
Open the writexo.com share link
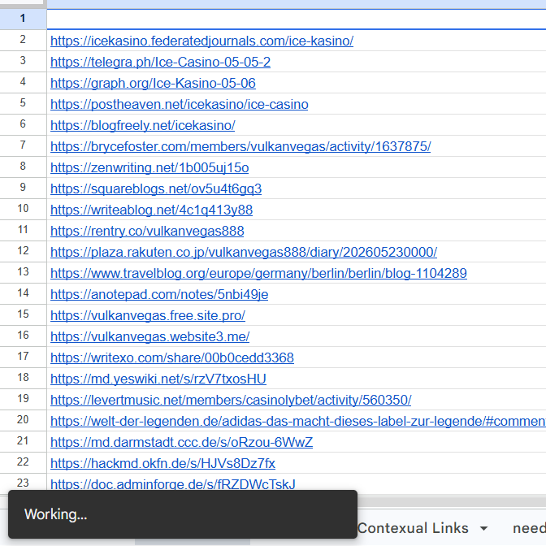(x=172, y=358)
